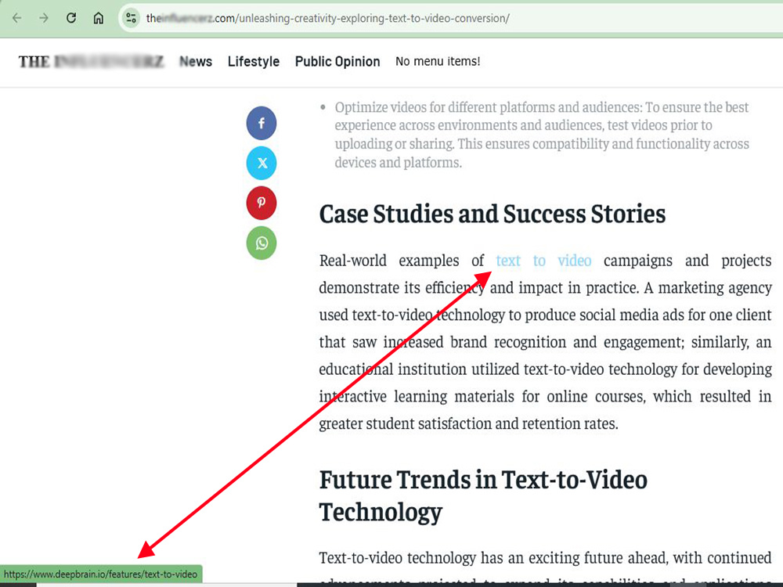Open the Lifestyle menu item
783x587 pixels.
[254, 61]
